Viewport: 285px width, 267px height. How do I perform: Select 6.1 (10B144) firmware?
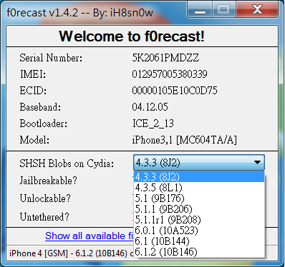click(199, 241)
